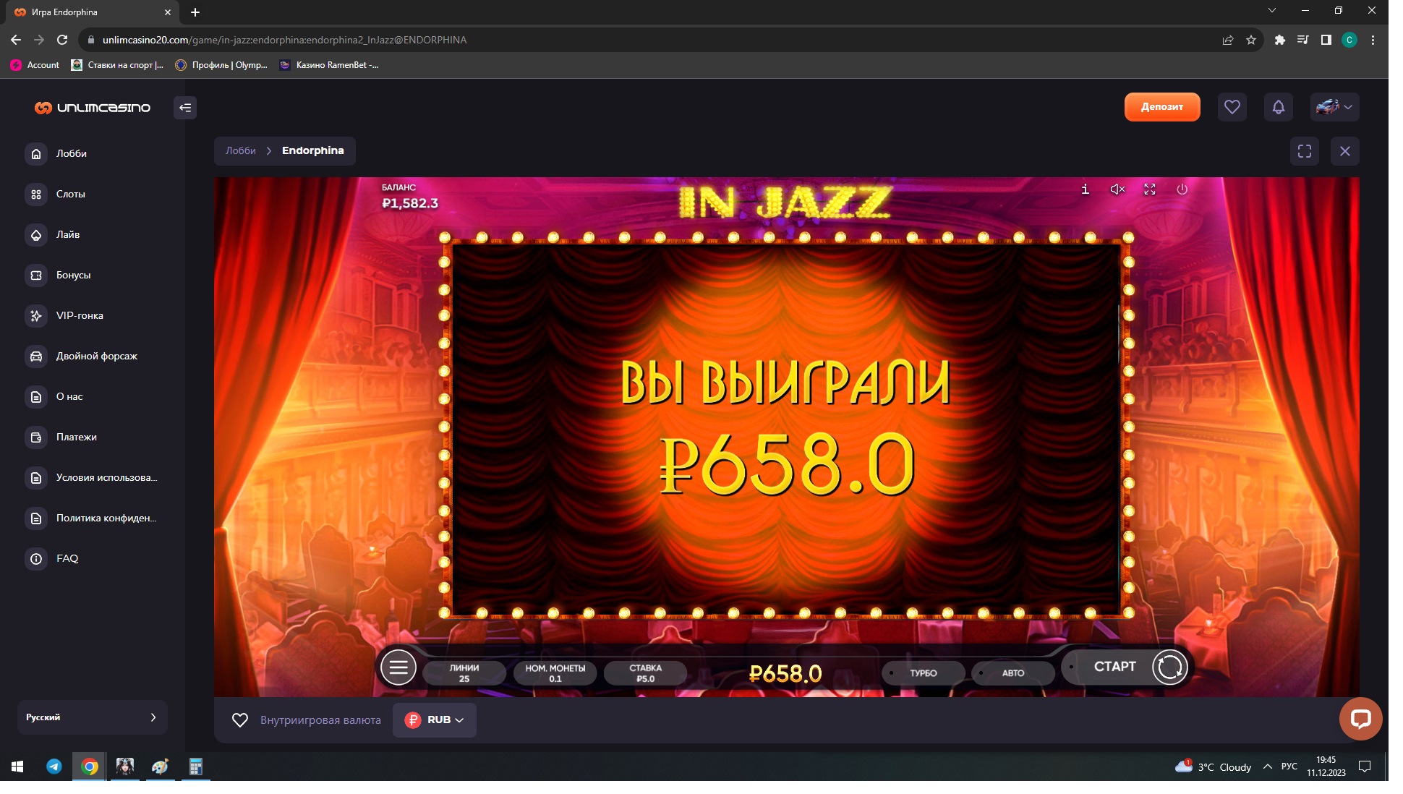The image size is (1403, 794).
Task: Go to Слоты in sidebar
Action: [71, 194]
